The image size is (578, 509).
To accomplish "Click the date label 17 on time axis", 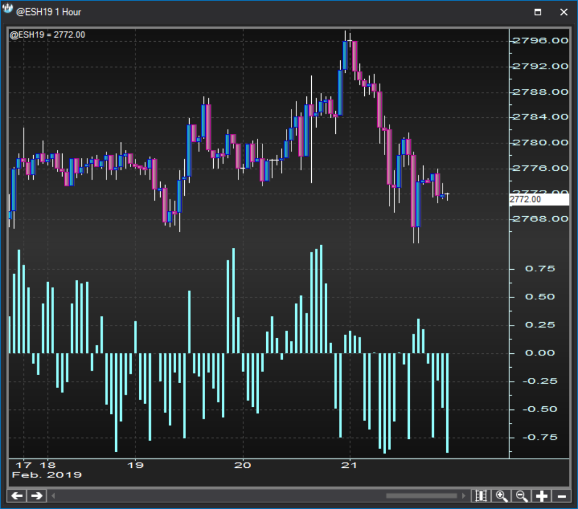I will (x=24, y=465).
